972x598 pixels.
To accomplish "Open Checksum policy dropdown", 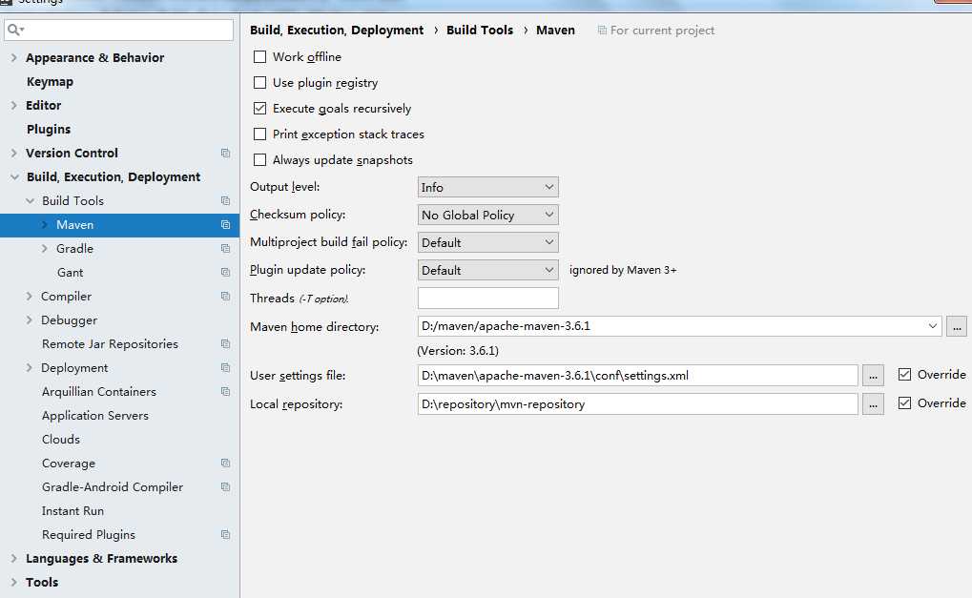I will click(487, 215).
